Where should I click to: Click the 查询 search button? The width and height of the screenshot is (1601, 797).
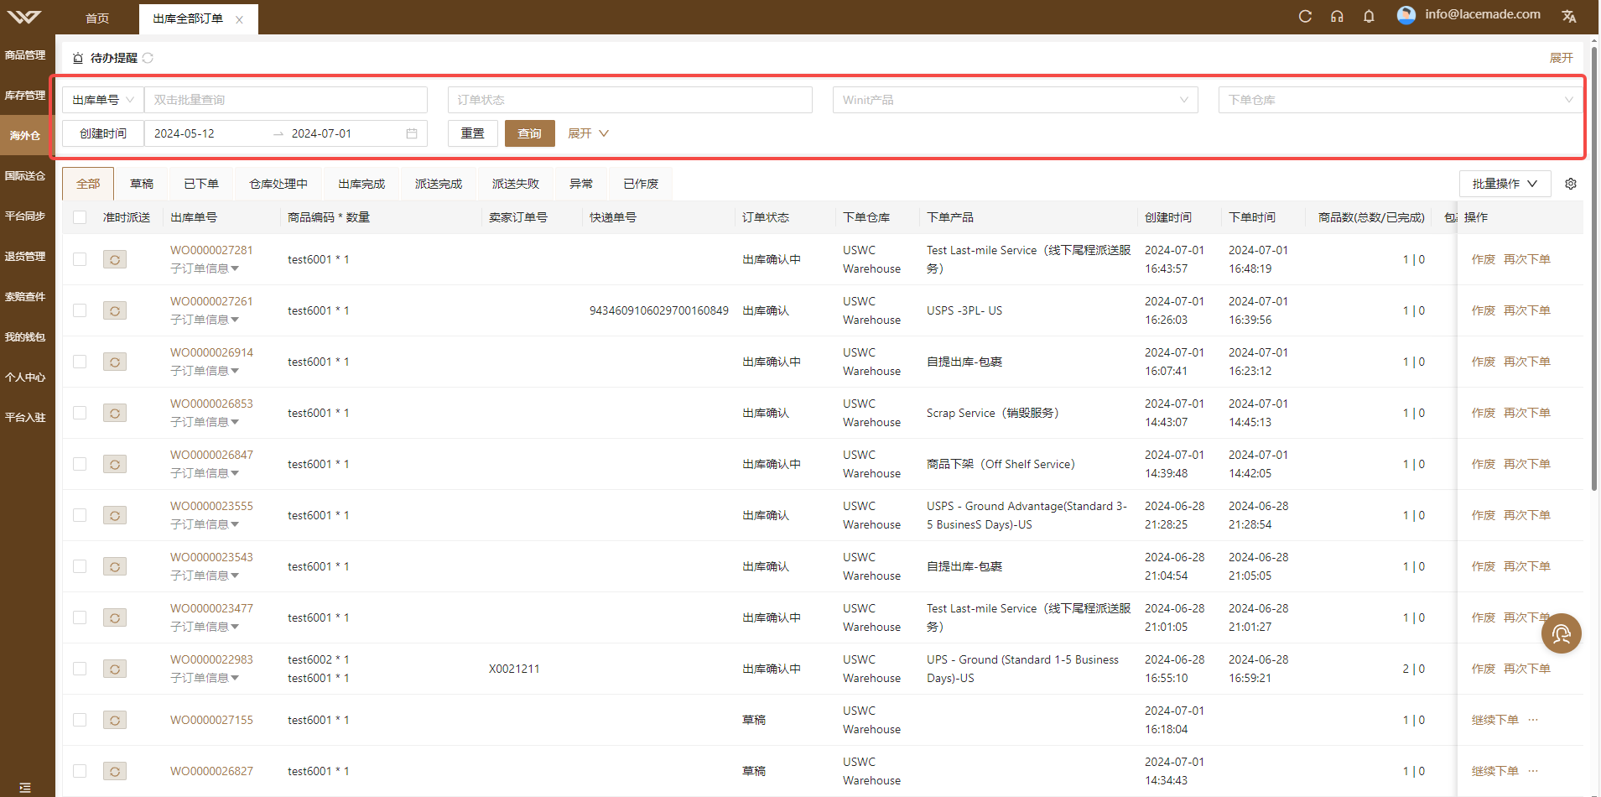530,133
